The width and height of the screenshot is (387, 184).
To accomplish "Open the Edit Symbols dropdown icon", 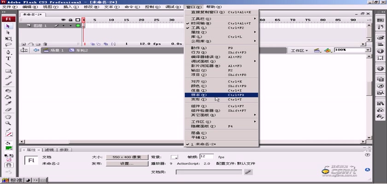I will coord(328,51).
